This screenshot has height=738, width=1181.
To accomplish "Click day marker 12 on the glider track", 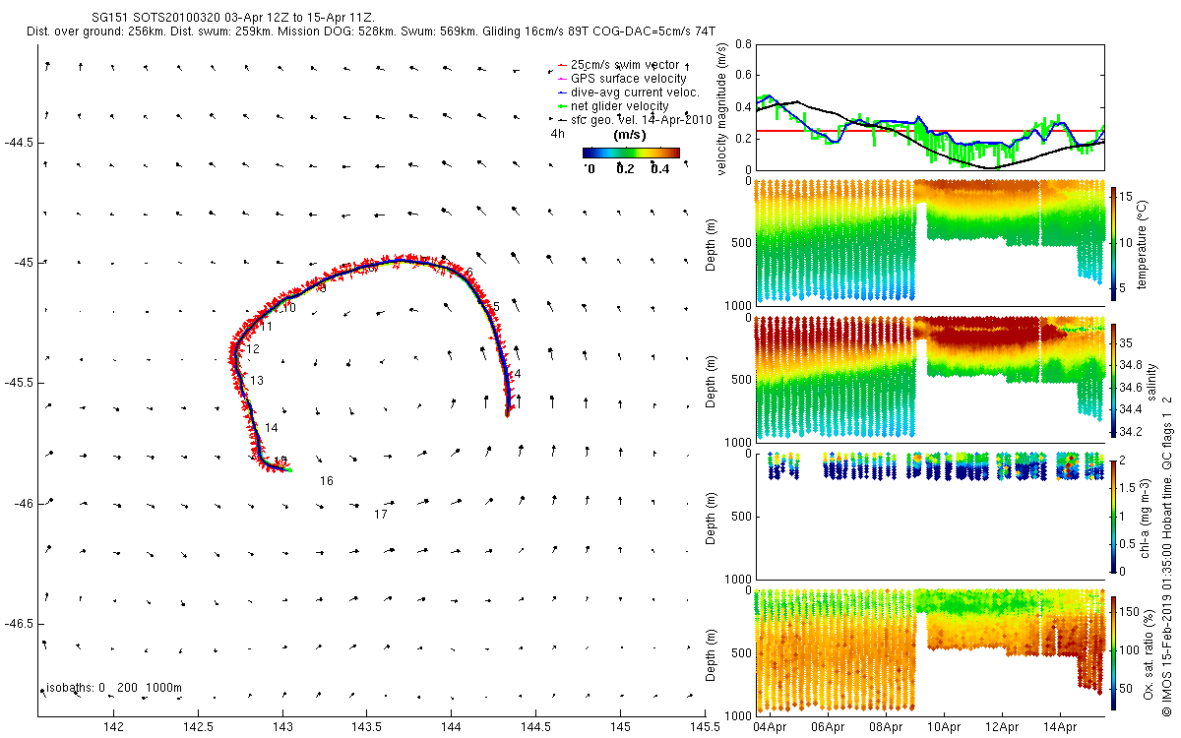I will point(253,349).
